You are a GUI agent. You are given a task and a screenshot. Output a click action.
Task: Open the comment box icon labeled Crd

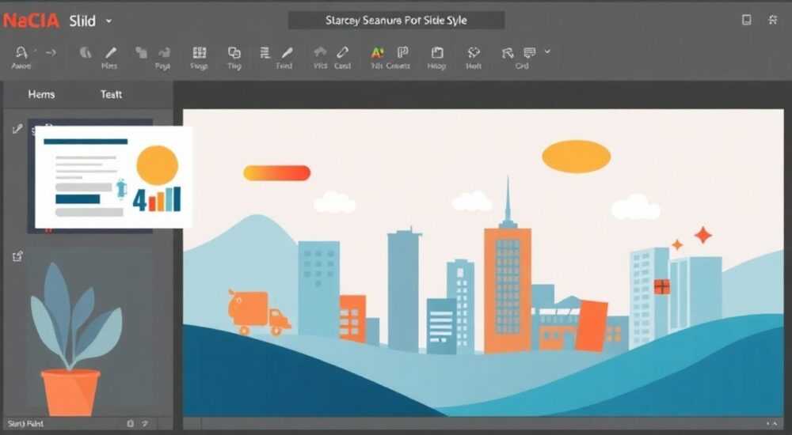pyautogui.click(x=529, y=52)
